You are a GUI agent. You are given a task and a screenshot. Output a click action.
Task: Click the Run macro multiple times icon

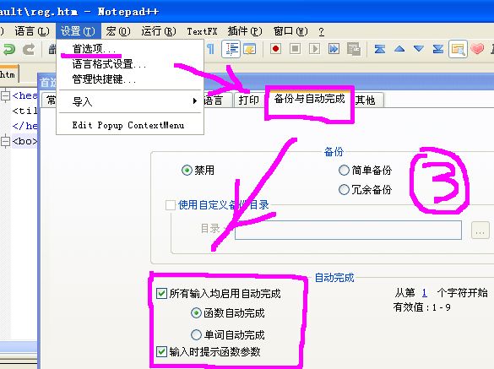[x=334, y=49]
